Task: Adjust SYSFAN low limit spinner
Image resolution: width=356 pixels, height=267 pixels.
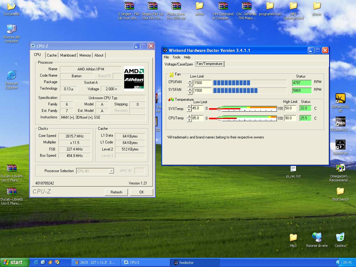Action: tap(190, 91)
